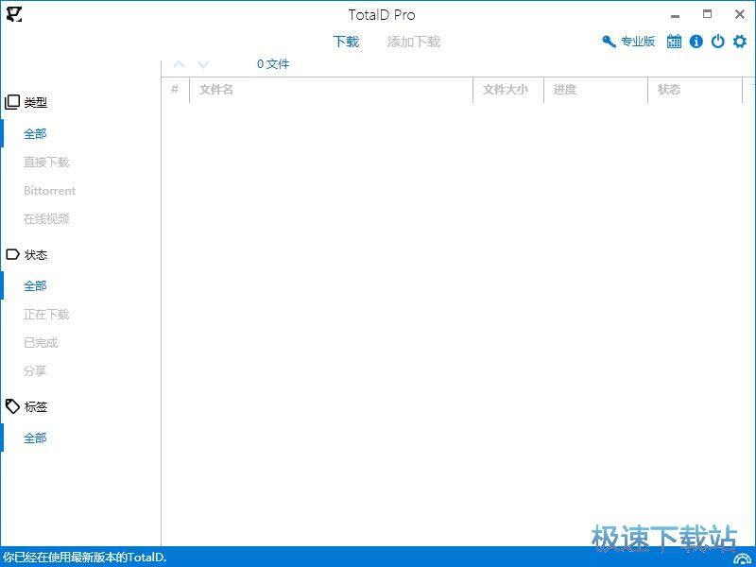Minimize the TotalD Pro window
Viewport: 756px width, 567px height.
pyautogui.click(x=675, y=16)
